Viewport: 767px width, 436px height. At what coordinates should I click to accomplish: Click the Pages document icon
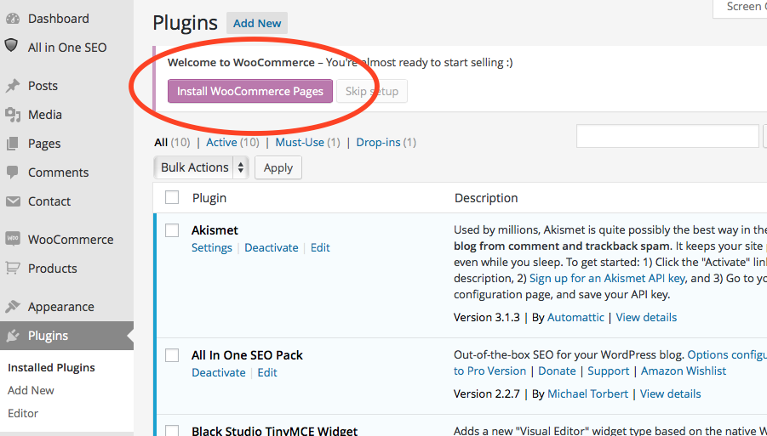click(12, 144)
